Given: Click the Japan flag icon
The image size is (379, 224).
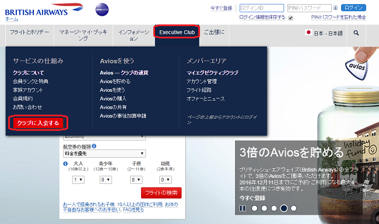Looking at the screenshot, I should coord(308,33).
